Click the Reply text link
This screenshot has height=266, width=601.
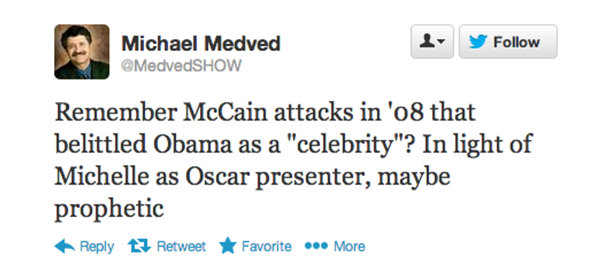[97, 247]
